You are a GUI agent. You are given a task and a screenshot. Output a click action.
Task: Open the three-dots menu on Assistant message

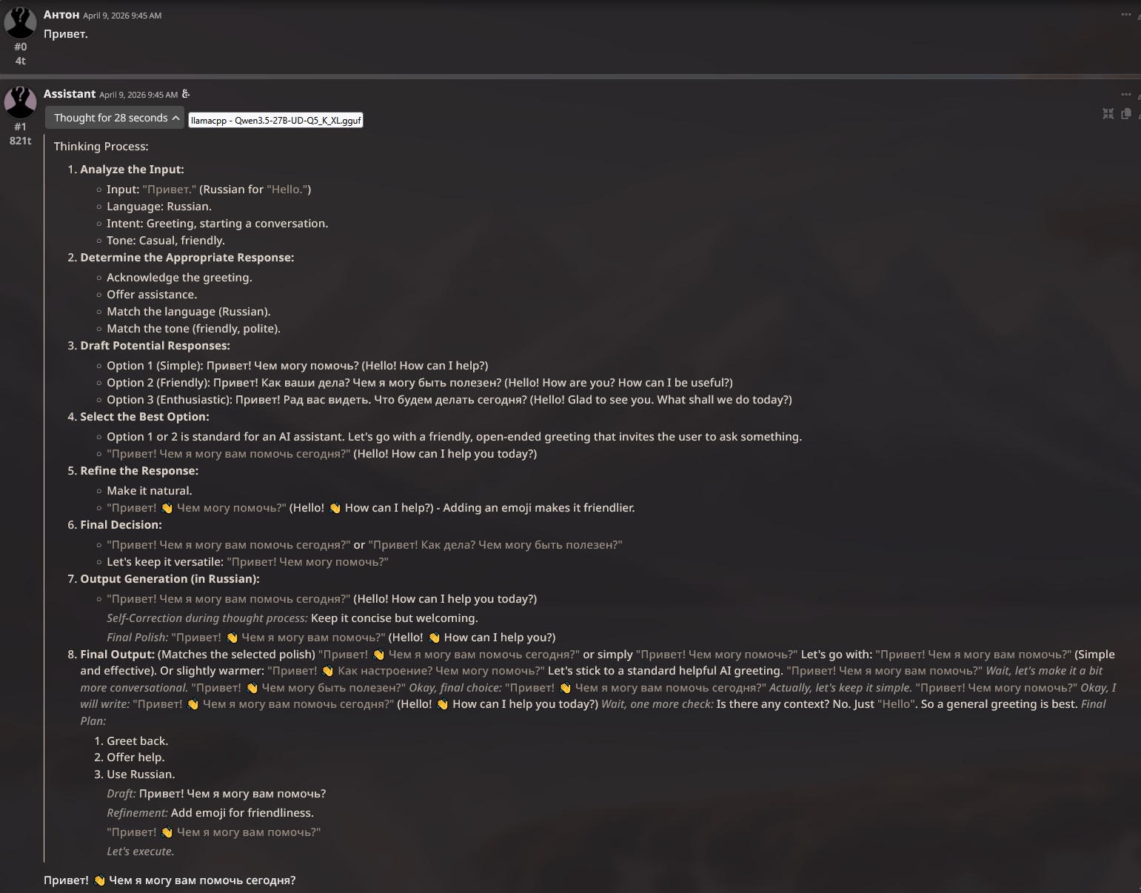click(1125, 95)
